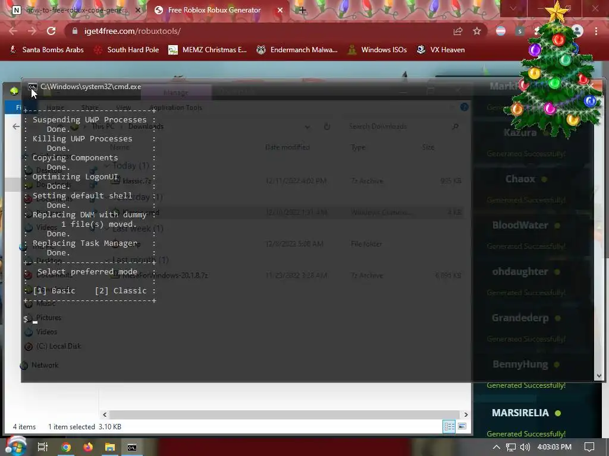Image resolution: width=609 pixels, height=456 pixels.
Task: Sort by Type column header
Action: pos(357,147)
